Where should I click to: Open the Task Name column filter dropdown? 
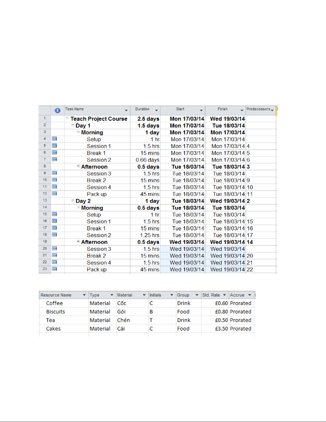pos(126,110)
